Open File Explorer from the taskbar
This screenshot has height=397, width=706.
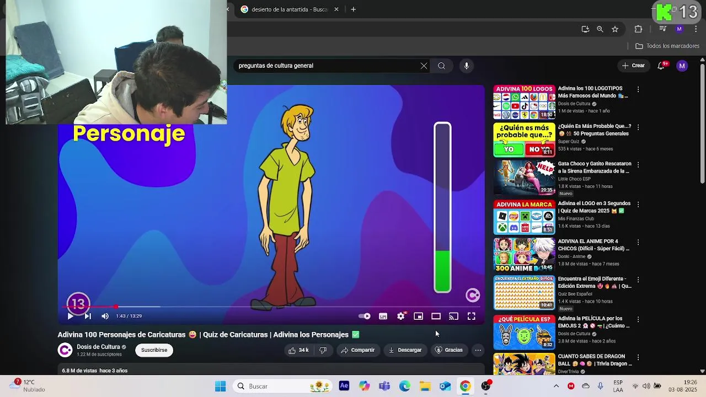point(425,387)
